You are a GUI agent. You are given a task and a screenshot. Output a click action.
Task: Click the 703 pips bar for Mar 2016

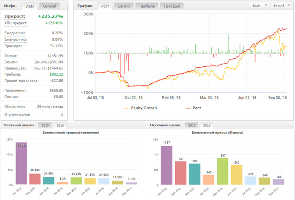[x=194, y=174]
